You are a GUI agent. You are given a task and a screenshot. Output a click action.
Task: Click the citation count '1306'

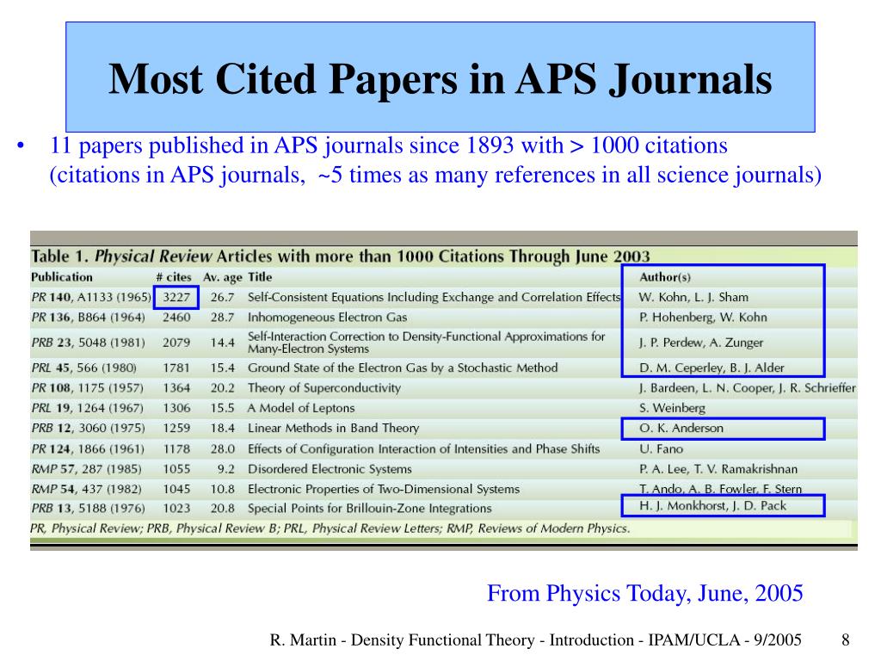[x=176, y=408]
